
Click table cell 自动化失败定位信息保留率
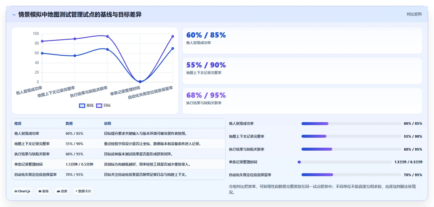pos(35,174)
